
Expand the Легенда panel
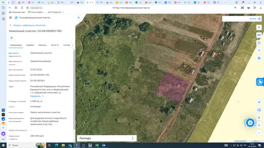[107, 138]
